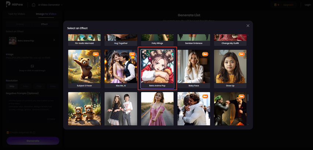Click the credits coin icon

tap(275, 5)
